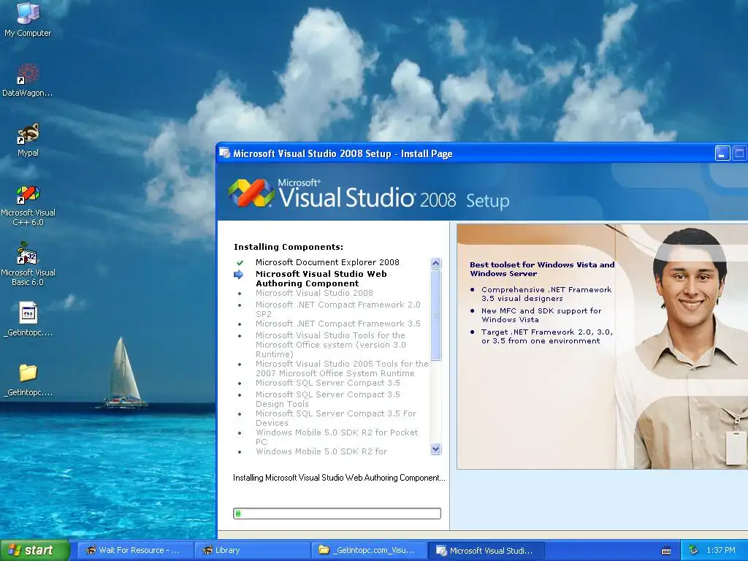
Task: Select .NET Compact Framework 2.0 SP2 entry
Action: click(337, 309)
